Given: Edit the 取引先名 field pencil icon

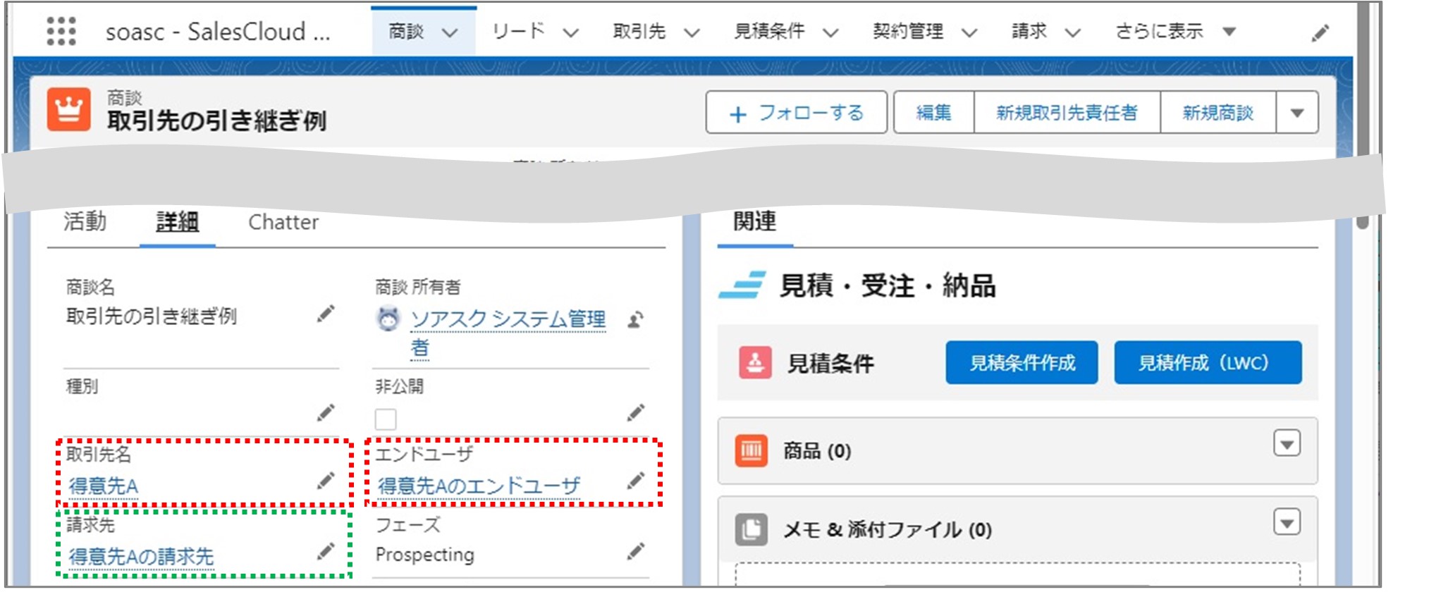Looking at the screenshot, I should point(326,481).
